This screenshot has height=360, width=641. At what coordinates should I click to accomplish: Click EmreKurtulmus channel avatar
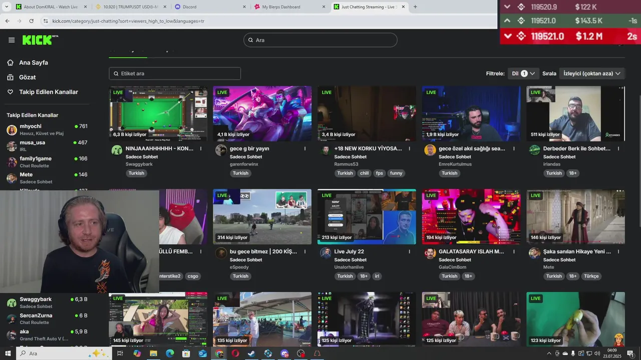pyautogui.click(x=430, y=150)
